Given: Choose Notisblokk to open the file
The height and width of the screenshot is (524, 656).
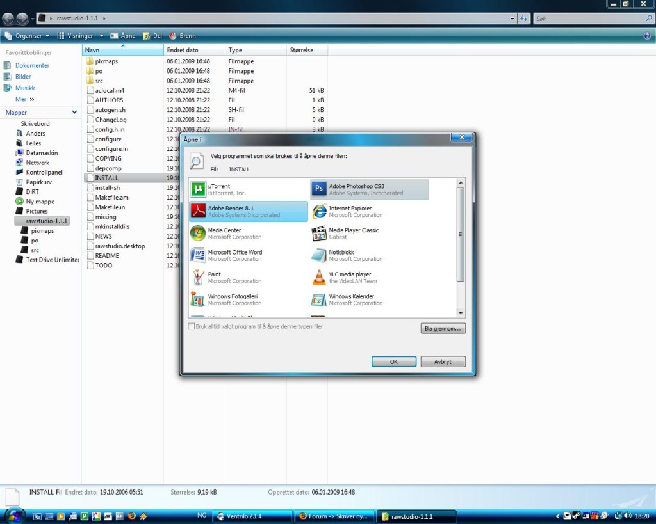Looking at the screenshot, I should 370,255.
